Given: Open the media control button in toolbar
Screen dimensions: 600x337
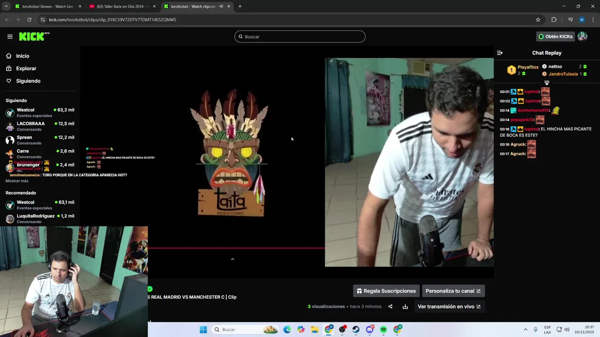Looking at the screenshot, I should point(570,20).
